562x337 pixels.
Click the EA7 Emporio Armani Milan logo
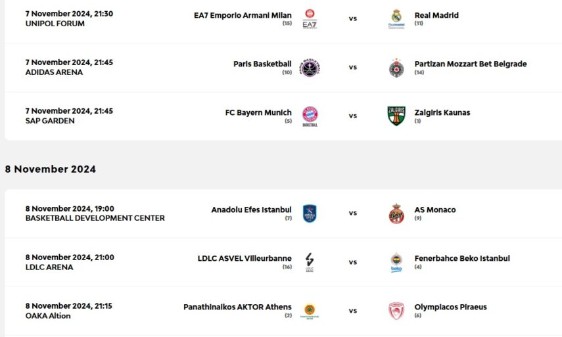pyautogui.click(x=310, y=19)
